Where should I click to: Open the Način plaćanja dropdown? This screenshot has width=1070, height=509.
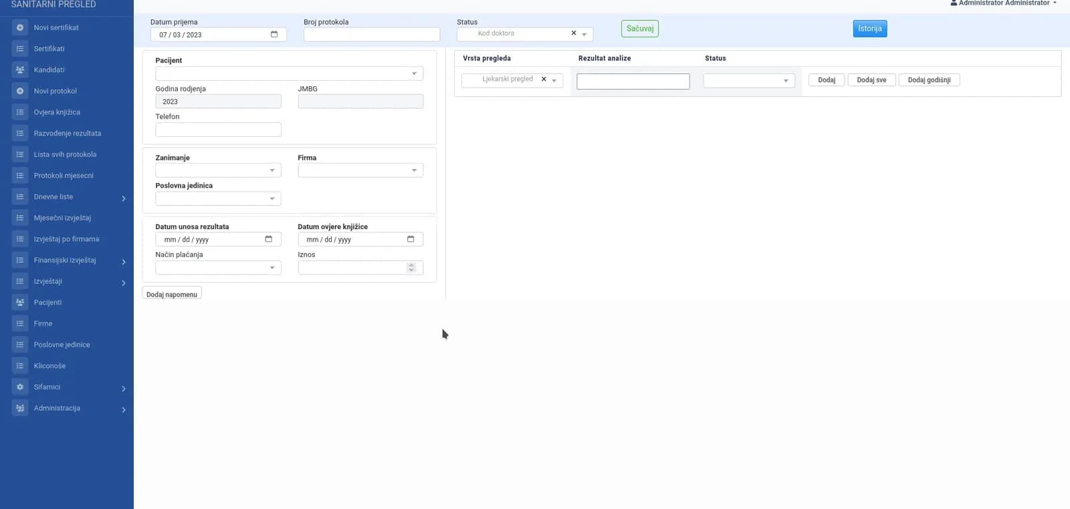[x=218, y=268]
